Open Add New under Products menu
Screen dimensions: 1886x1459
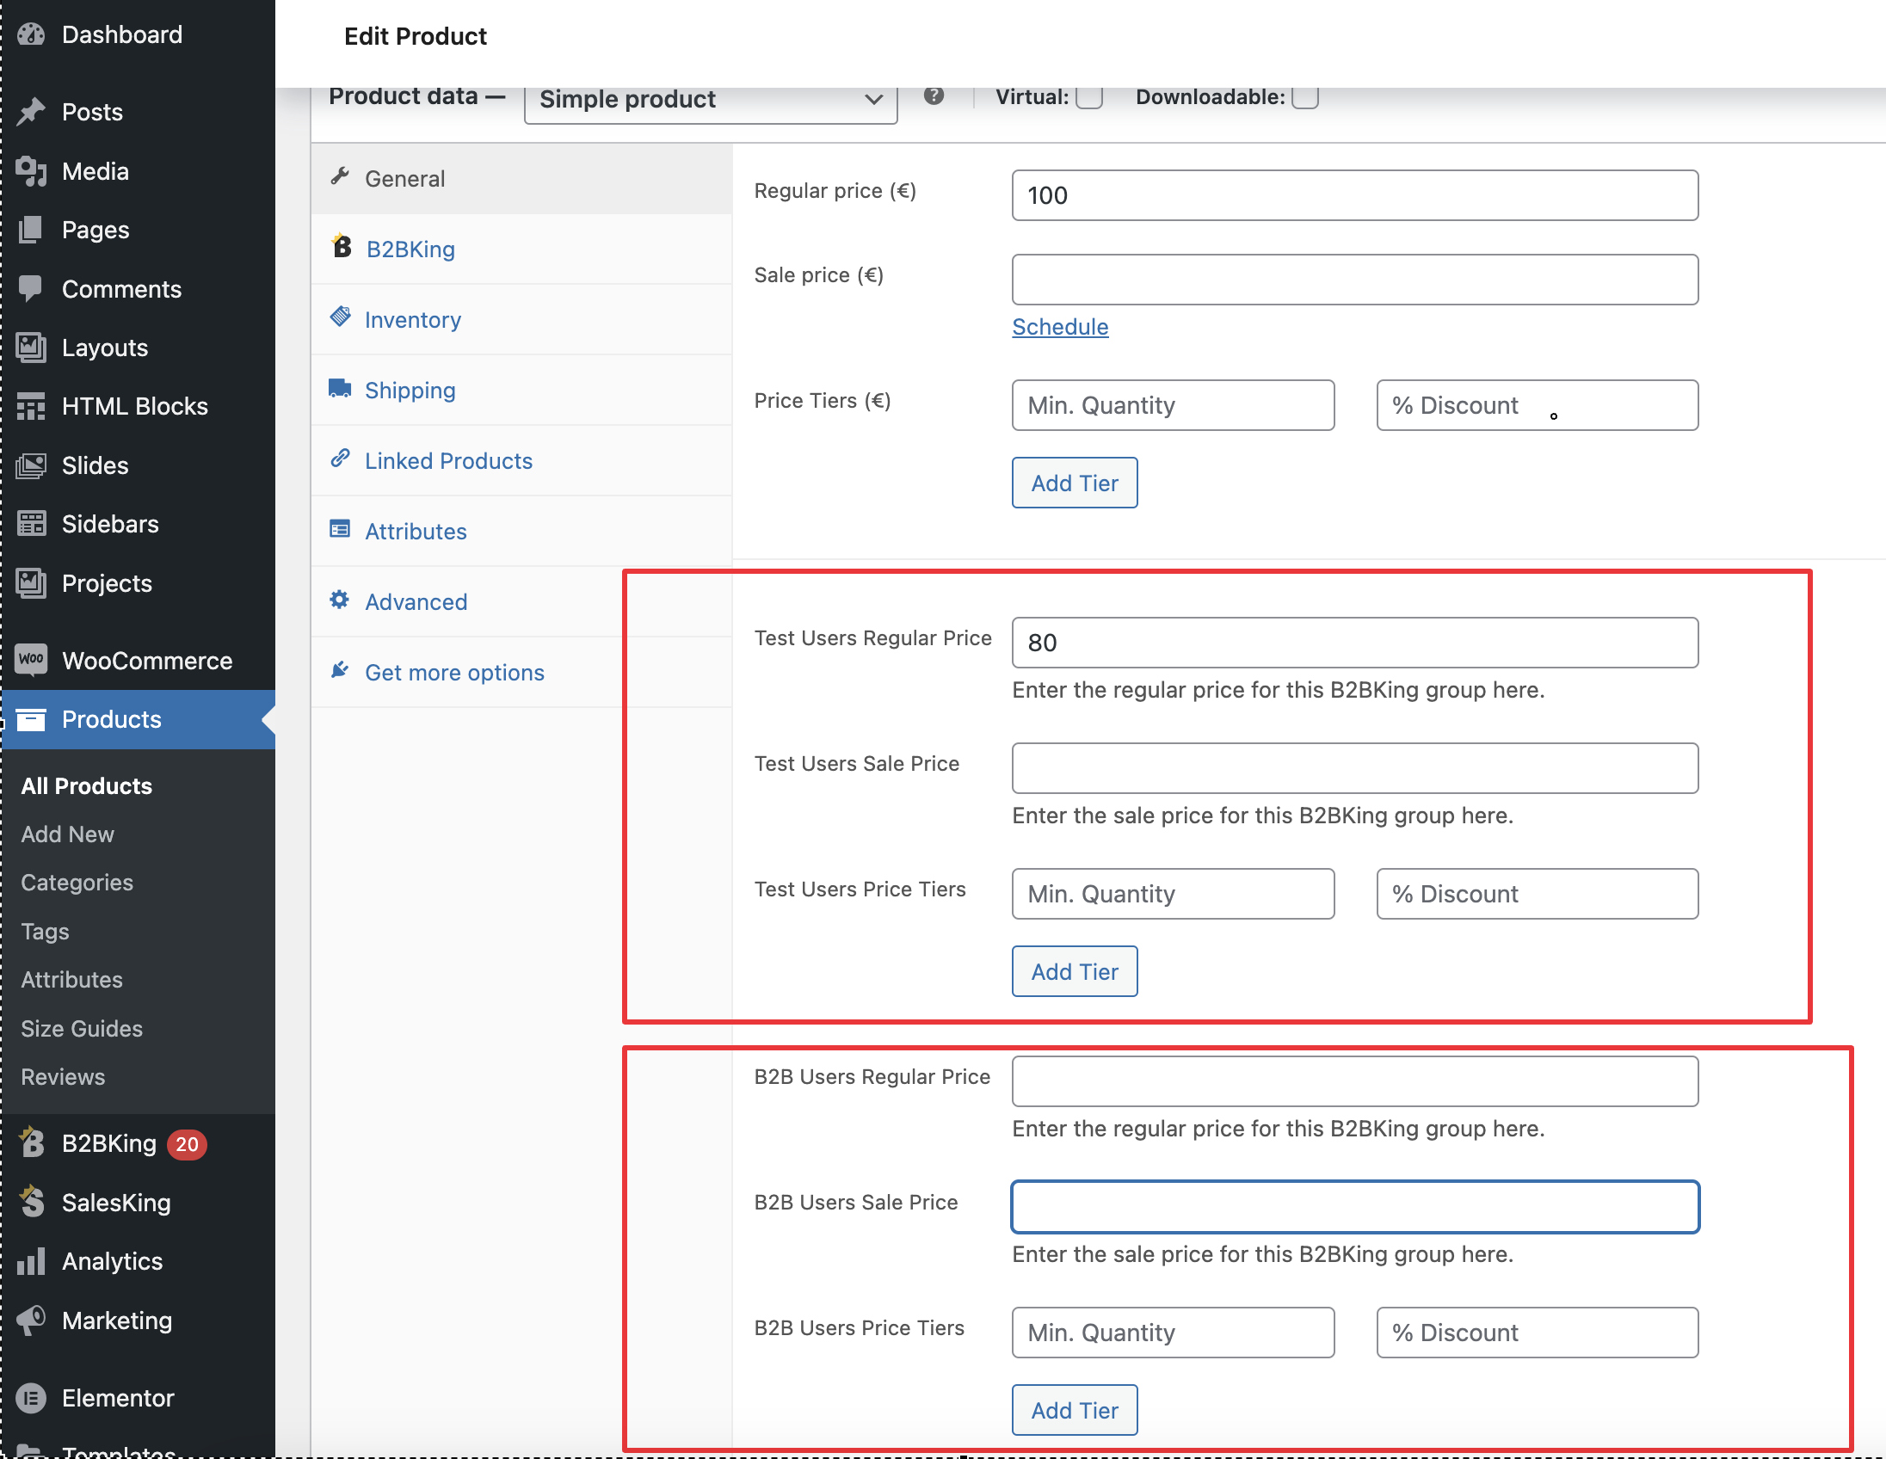pos(67,834)
